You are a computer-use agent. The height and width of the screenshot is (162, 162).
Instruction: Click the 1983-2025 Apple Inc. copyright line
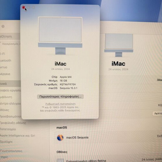[60, 107]
